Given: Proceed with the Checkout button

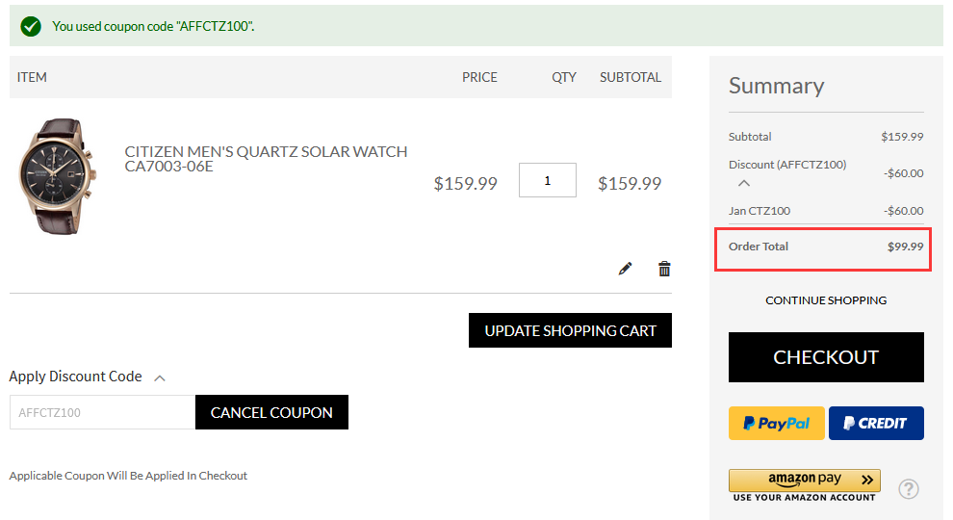Looking at the screenshot, I should pos(826,357).
